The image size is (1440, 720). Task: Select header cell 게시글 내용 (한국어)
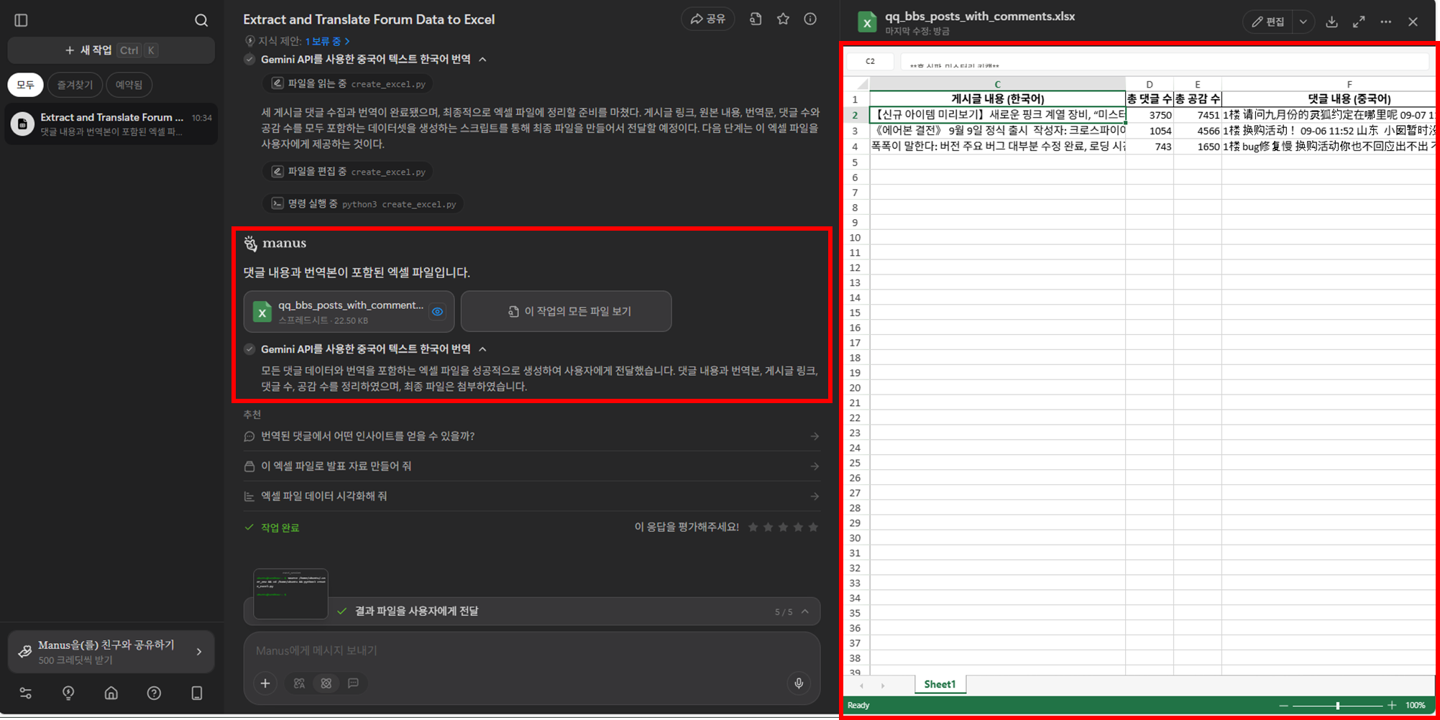click(x=997, y=99)
